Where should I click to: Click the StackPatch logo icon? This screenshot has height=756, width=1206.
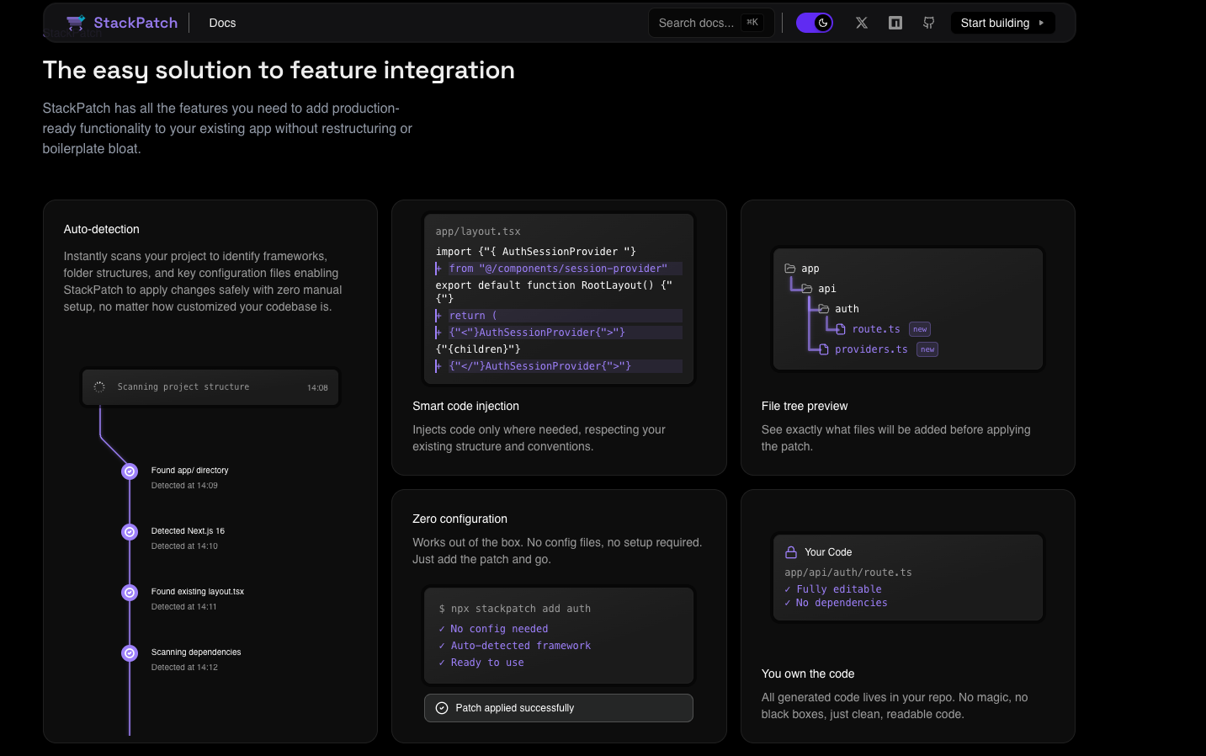[x=76, y=22]
